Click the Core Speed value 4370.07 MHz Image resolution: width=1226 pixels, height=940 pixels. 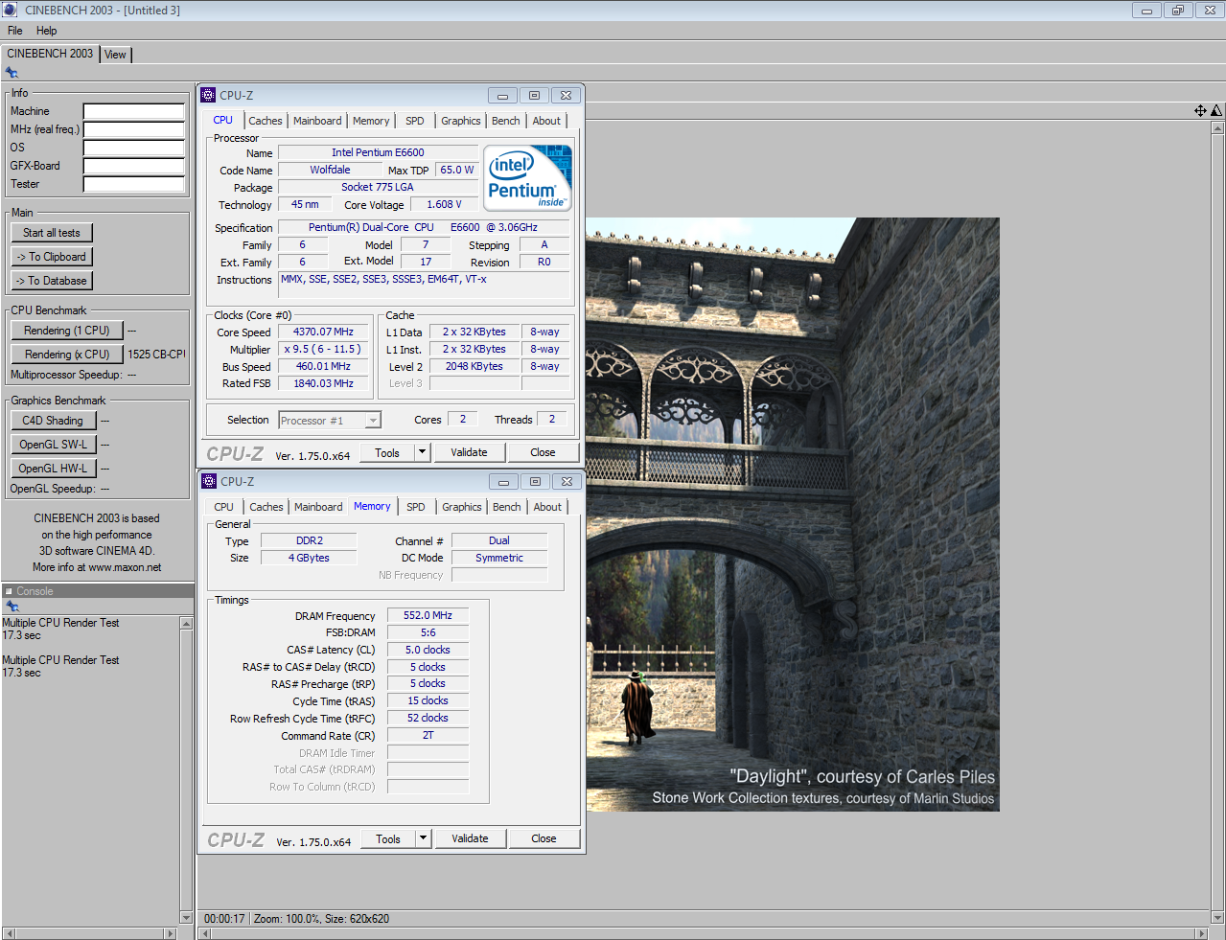323,332
